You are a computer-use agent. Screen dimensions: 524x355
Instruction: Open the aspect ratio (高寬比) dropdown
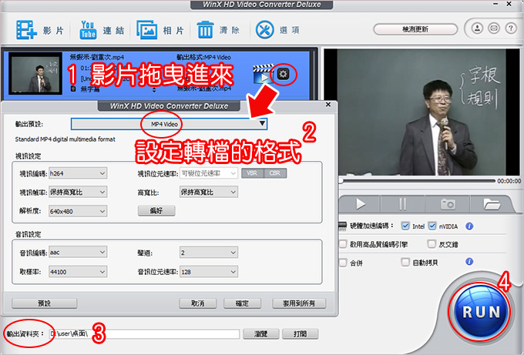coord(209,192)
